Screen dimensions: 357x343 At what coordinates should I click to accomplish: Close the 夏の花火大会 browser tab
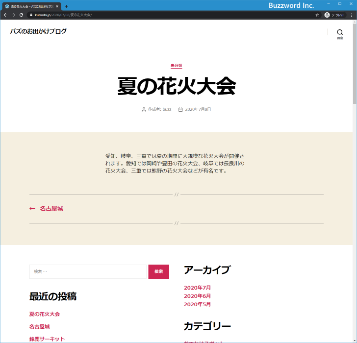click(57, 6)
